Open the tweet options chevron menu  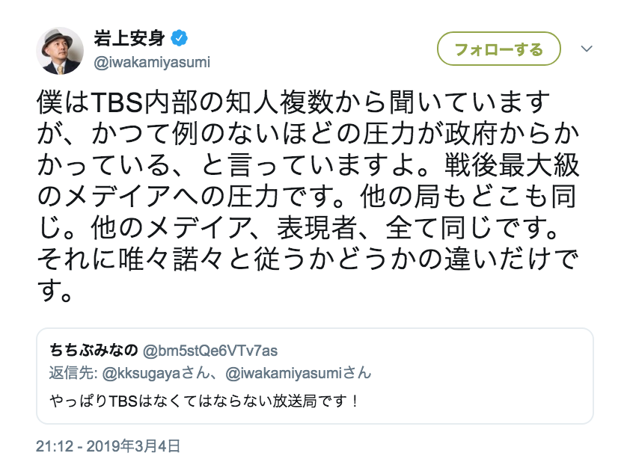tap(587, 49)
